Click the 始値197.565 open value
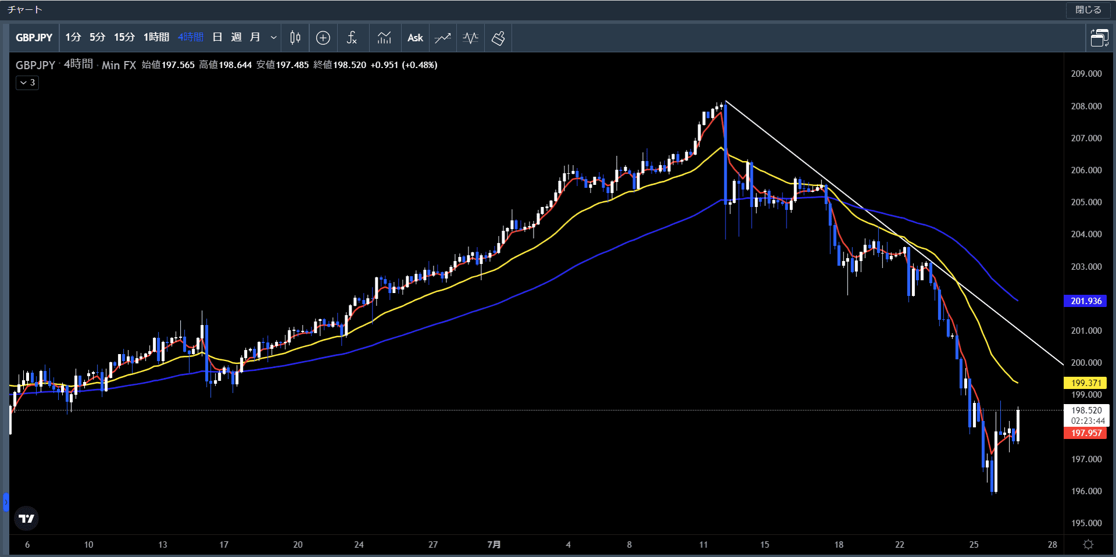The width and height of the screenshot is (1116, 557). click(169, 65)
